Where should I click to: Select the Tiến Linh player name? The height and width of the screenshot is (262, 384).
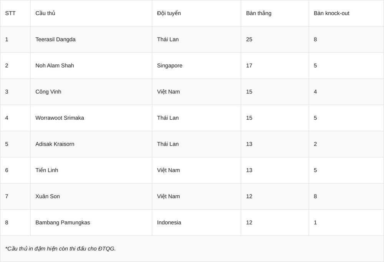click(47, 170)
